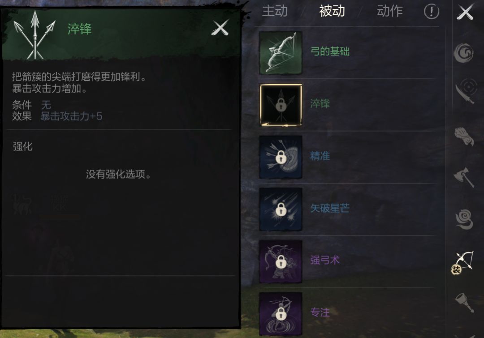
Task: Select the locked 专注 skill icon
Action: click(281, 314)
